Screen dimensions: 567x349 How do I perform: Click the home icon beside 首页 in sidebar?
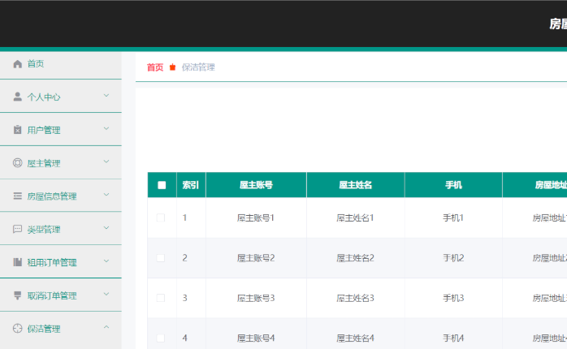coord(18,63)
